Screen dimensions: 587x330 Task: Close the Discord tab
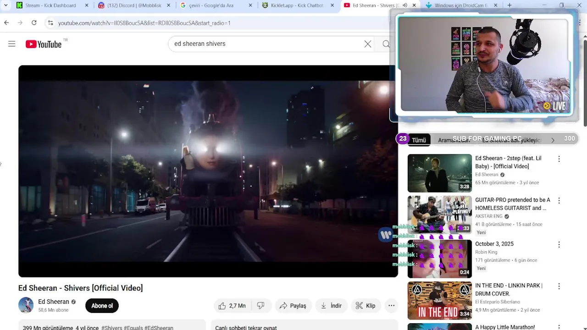[x=169, y=5]
